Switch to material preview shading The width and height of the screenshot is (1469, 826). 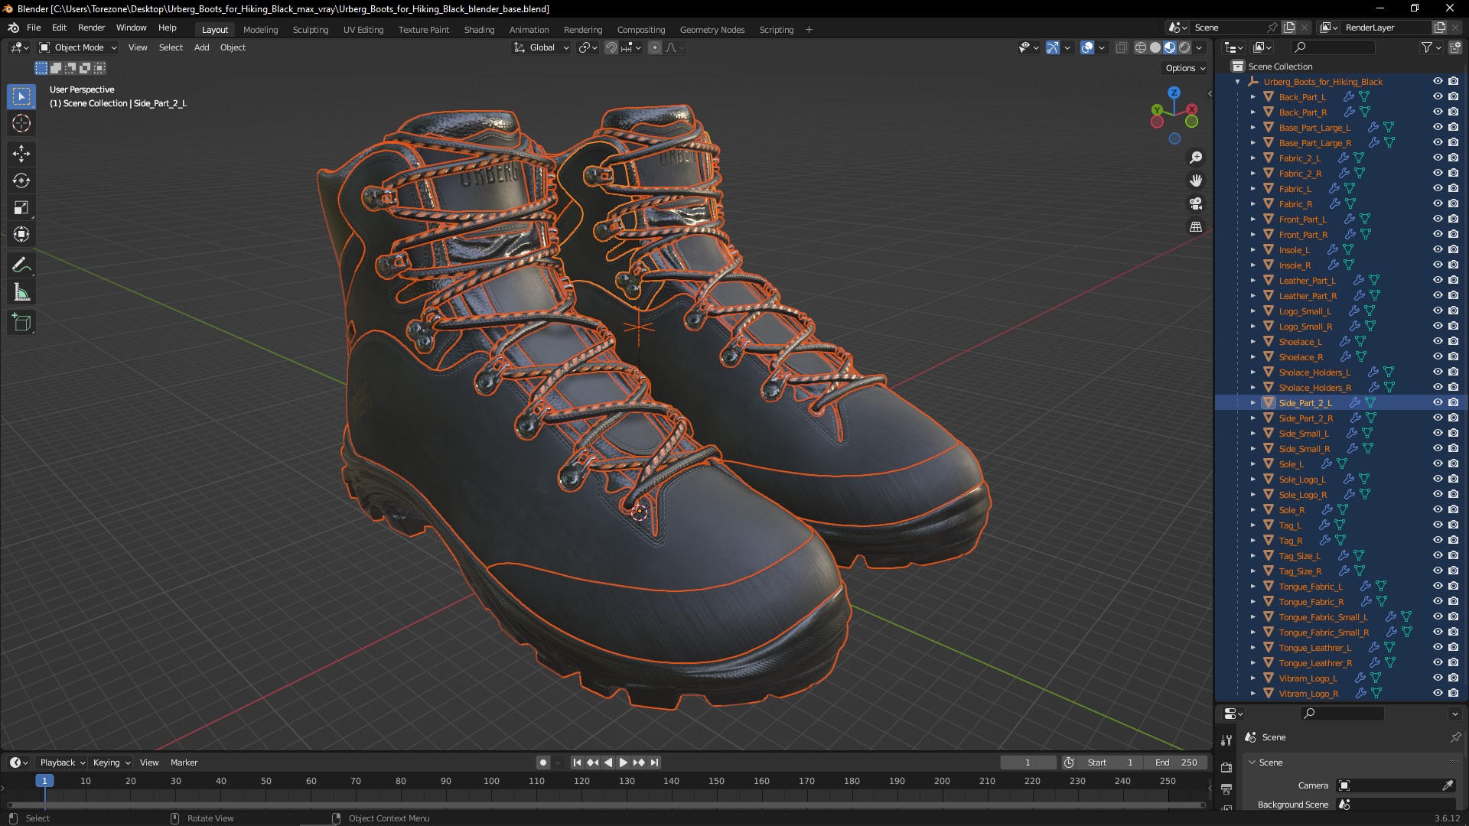[x=1170, y=47]
